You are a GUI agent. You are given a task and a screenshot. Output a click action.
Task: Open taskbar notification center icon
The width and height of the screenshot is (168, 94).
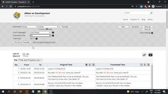(164, 92)
